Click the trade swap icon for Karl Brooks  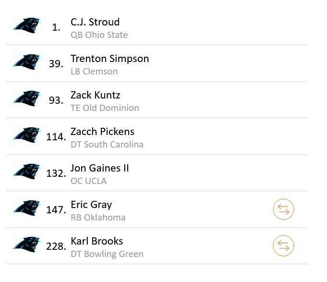pos(283,246)
